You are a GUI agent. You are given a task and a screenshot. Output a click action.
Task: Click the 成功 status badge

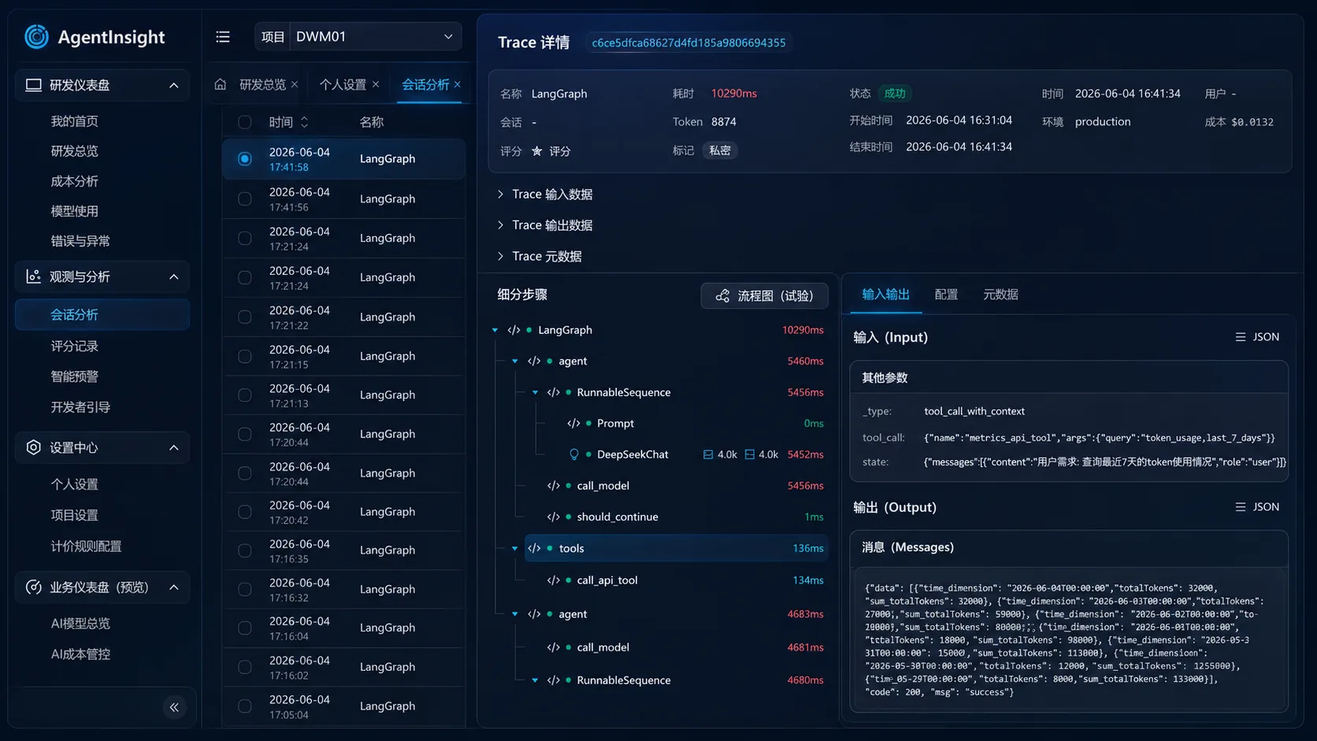point(895,93)
